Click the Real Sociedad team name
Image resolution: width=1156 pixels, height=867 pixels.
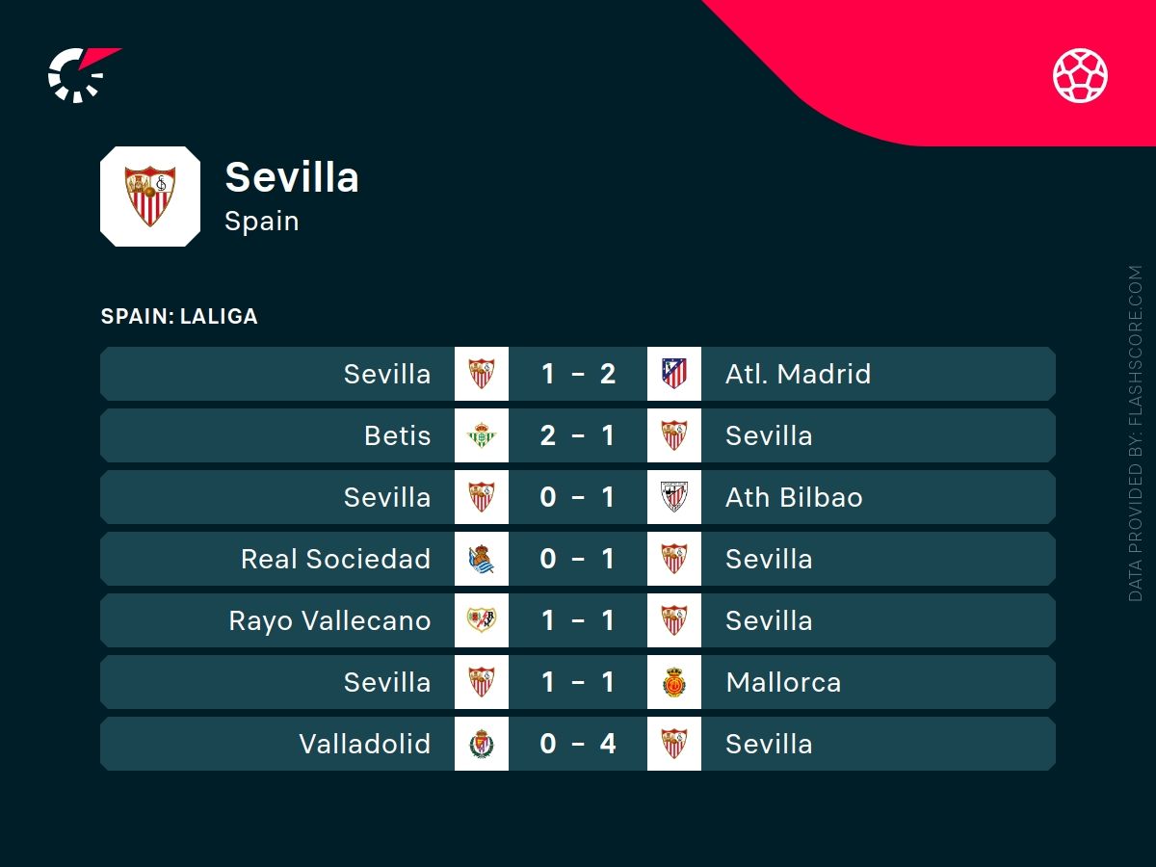335,559
